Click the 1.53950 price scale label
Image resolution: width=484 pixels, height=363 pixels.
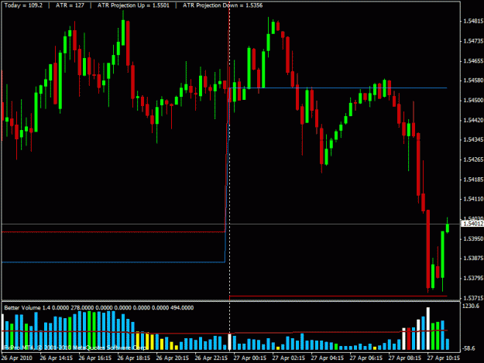point(473,238)
